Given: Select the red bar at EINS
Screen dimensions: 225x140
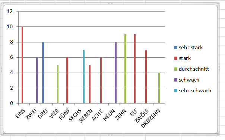Looking at the screenshot, I should tap(22, 65).
